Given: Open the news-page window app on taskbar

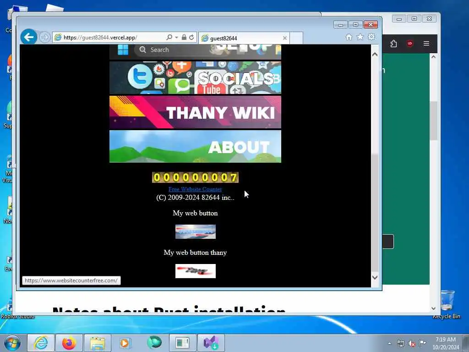Looking at the screenshot, I should point(182,343).
